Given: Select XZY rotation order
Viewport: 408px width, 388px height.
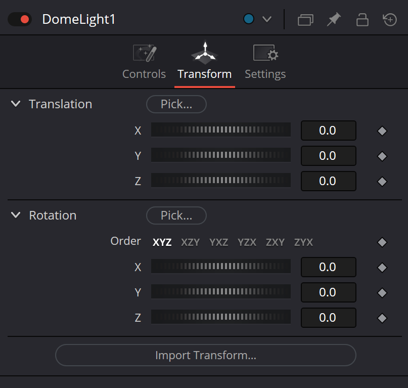Looking at the screenshot, I should (191, 242).
